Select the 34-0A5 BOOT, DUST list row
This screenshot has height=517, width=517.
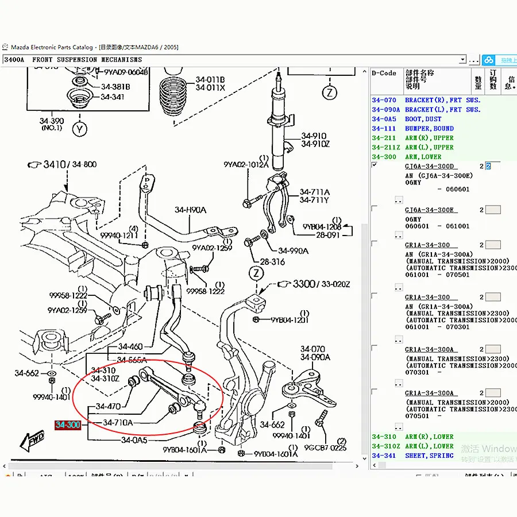[x=443, y=119]
